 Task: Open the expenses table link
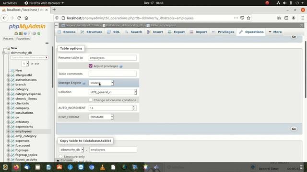tap(23, 141)
